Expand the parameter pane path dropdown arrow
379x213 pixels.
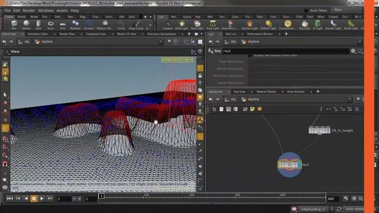359,42
